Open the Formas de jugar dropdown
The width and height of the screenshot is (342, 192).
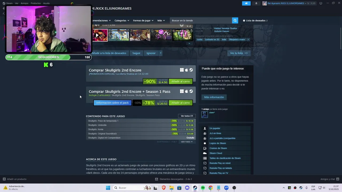143,21
